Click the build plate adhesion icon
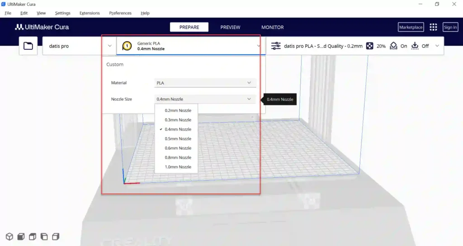 pos(415,46)
